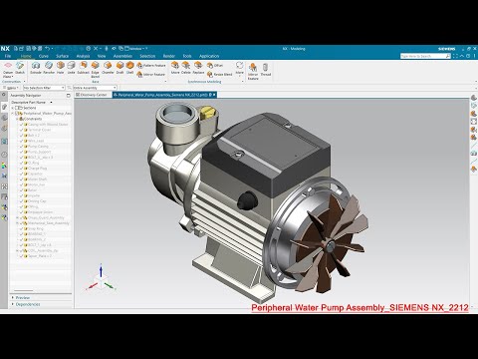
Task: Click Mirror Feature beside the Shell tool
Action: [x=151, y=74]
